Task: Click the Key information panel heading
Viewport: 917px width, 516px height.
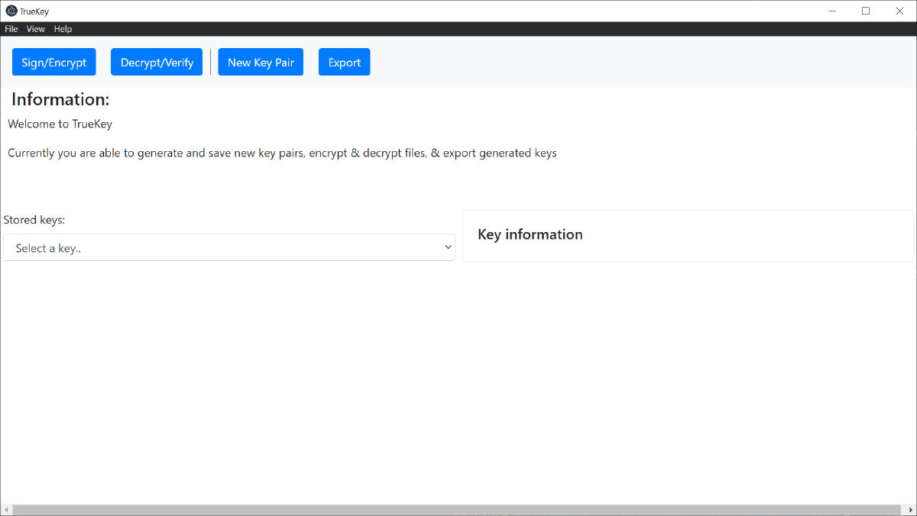Action: 530,234
